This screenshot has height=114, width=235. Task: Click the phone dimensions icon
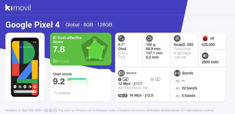149,38
